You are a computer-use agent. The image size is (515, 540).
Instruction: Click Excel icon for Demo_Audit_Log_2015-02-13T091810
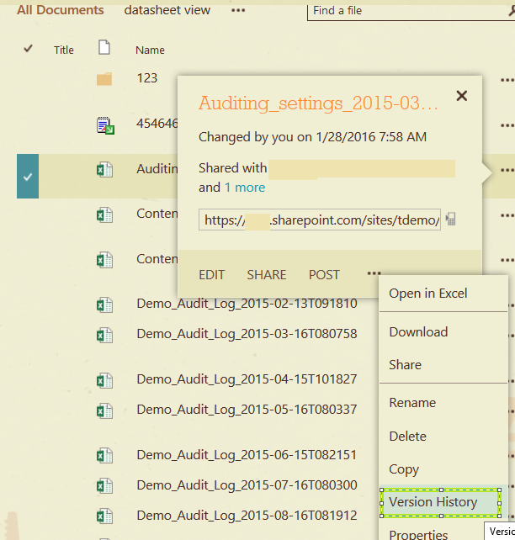[x=104, y=304]
